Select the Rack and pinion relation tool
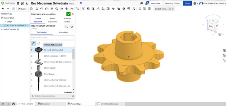This screenshot has width=226, height=106. pyautogui.click(x=124, y=9)
